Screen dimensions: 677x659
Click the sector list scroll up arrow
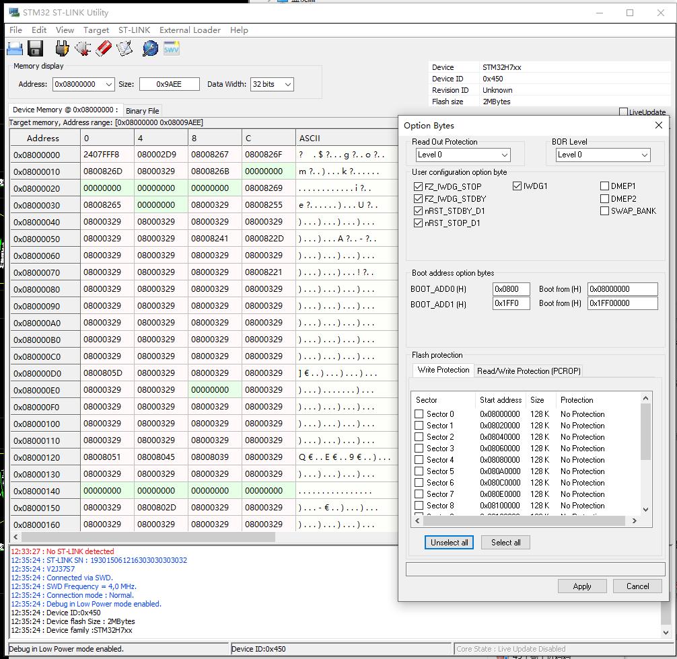click(x=645, y=398)
